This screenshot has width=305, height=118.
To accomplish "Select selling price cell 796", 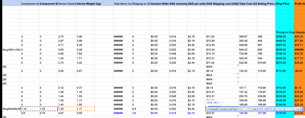I will [x=266, y=53].
